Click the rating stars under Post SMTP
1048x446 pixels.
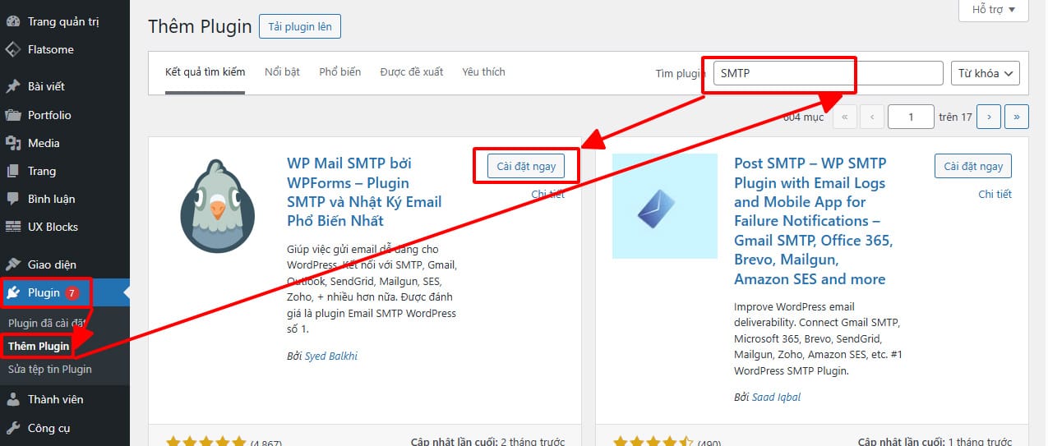click(x=653, y=442)
